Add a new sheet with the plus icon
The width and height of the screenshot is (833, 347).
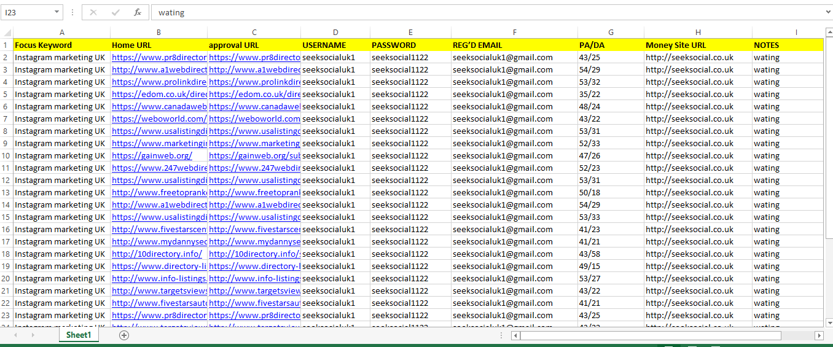click(x=124, y=335)
